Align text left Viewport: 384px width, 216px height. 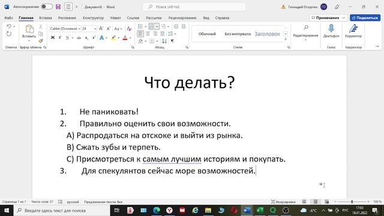coord(140,34)
